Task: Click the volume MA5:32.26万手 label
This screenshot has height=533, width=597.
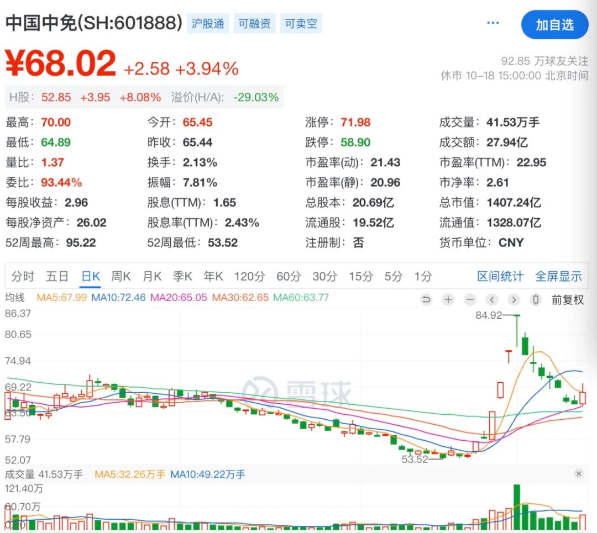Action: point(130,474)
